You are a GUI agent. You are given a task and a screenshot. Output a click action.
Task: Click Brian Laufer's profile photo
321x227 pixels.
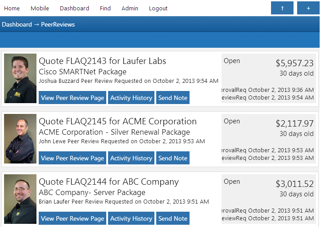click(x=20, y=199)
